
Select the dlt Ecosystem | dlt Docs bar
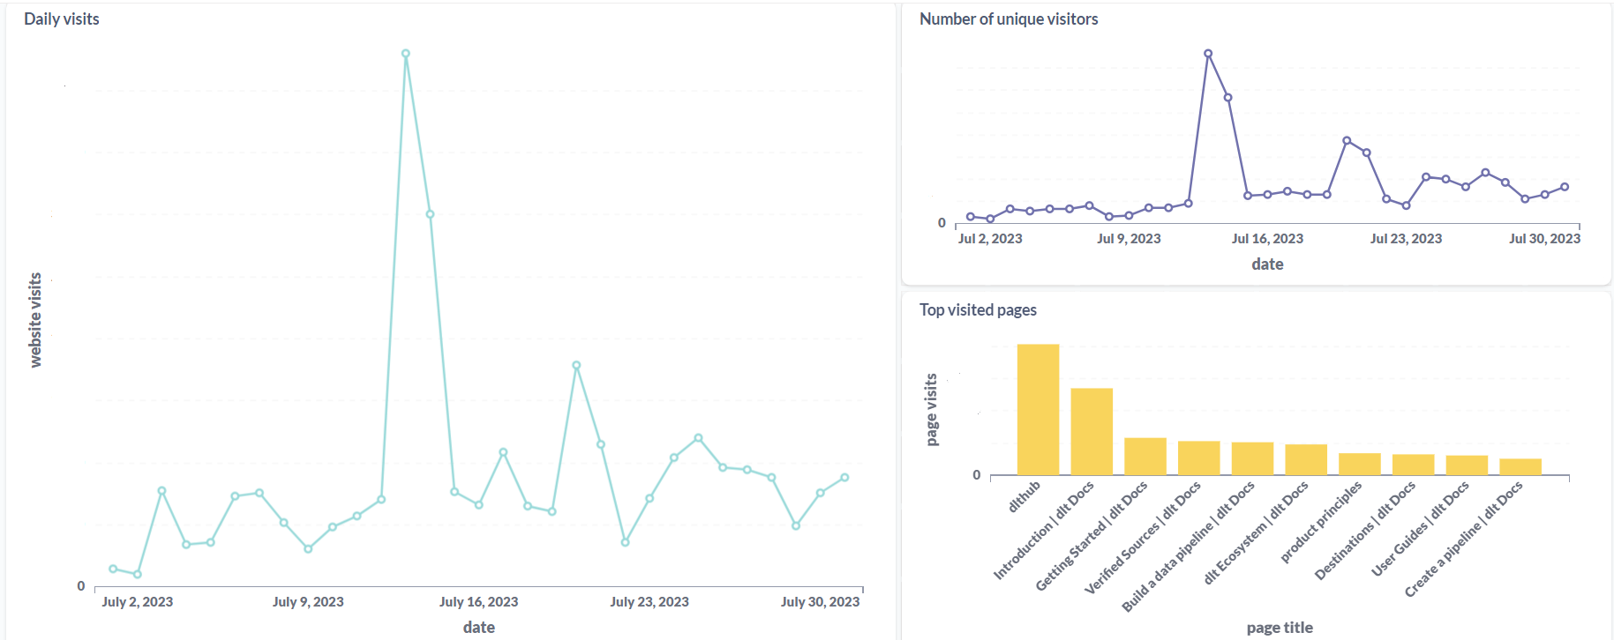click(x=1306, y=459)
